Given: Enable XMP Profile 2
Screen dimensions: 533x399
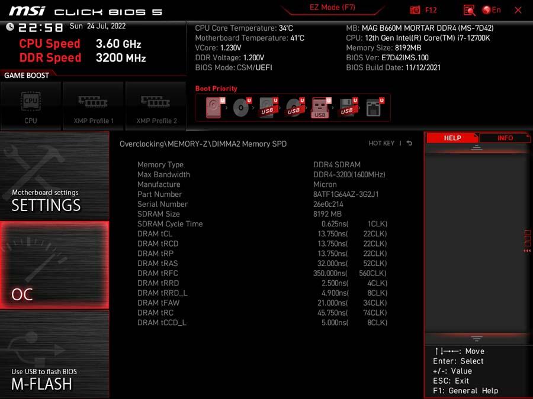Looking at the screenshot, I should pyautogui.click(x=156, y=106).
